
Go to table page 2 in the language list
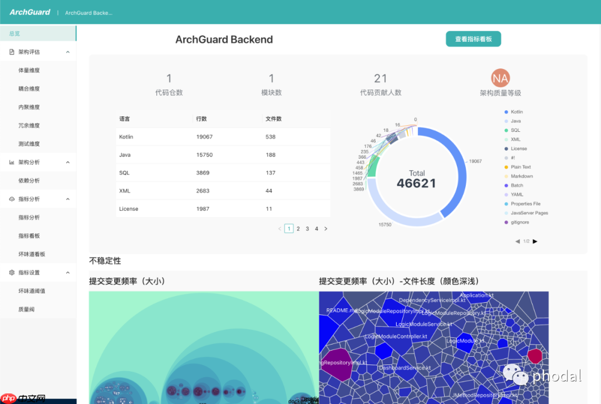298,228
